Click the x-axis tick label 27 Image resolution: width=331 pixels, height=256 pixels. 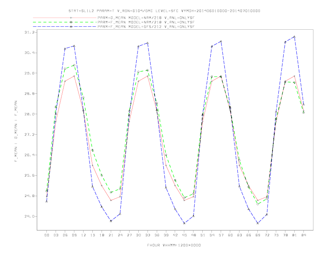tap(129, 235)
